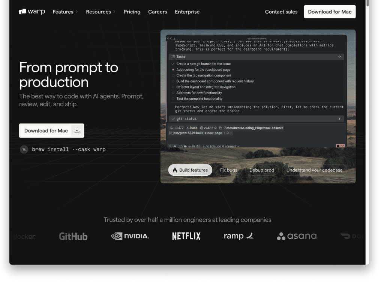The image size is (384, 284).
Task: Click the text 'The best way to code with AI agents'
Action: coord(69,96)
